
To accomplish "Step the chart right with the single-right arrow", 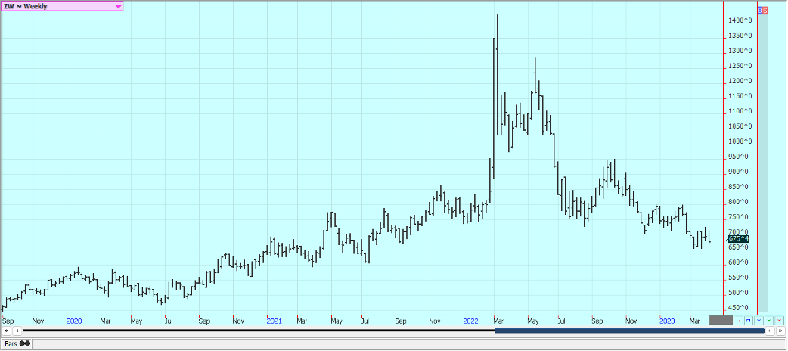I will point(771,331).
